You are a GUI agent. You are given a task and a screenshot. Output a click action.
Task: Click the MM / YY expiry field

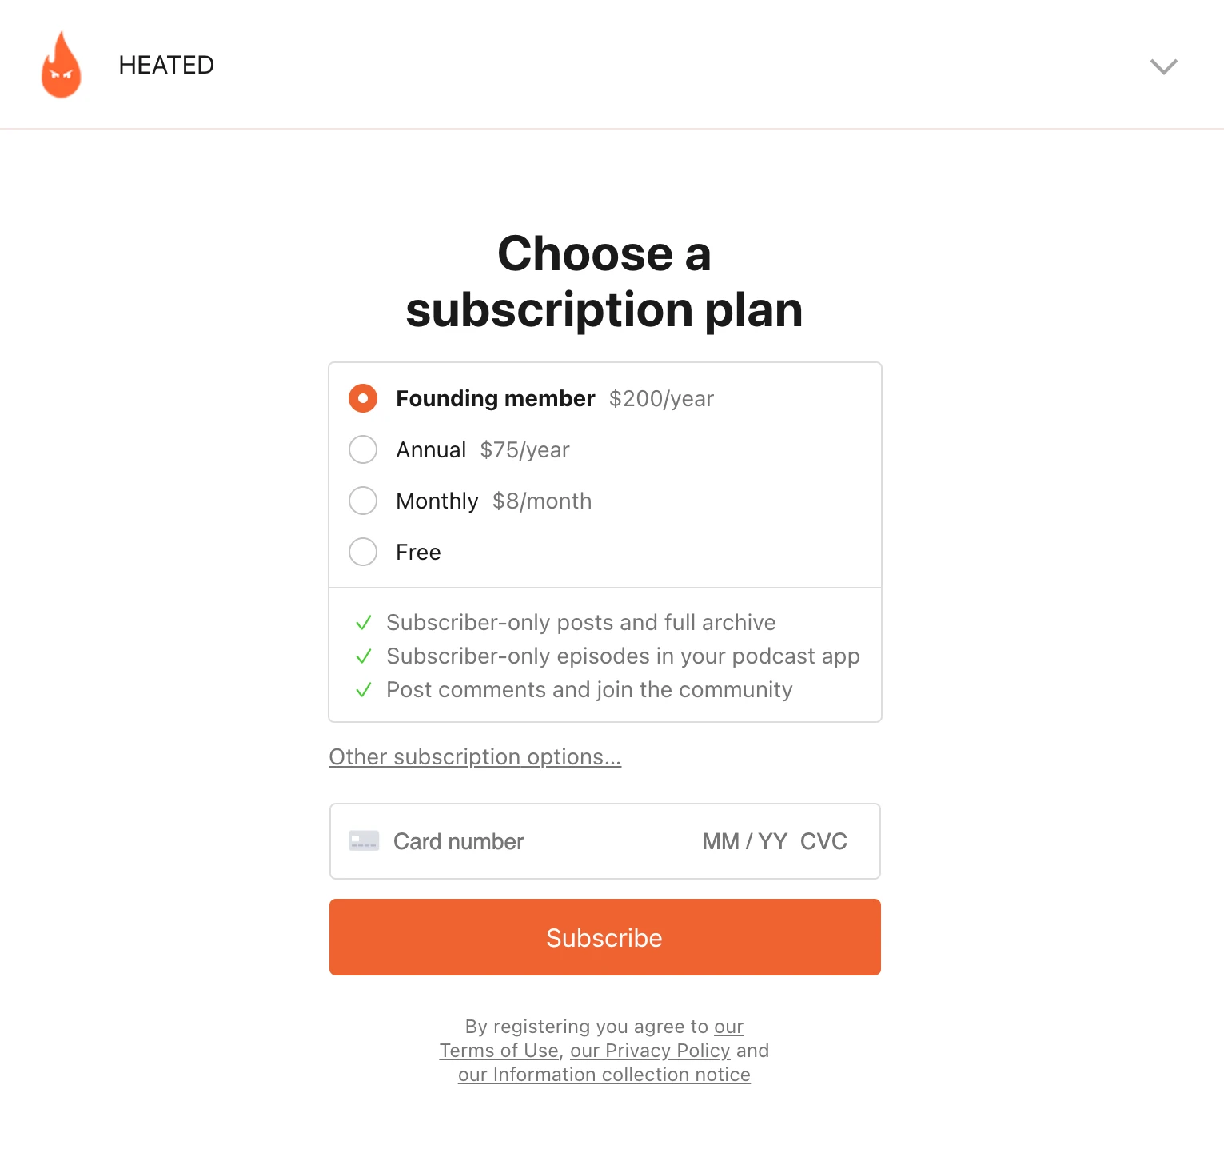click(744, 841)
